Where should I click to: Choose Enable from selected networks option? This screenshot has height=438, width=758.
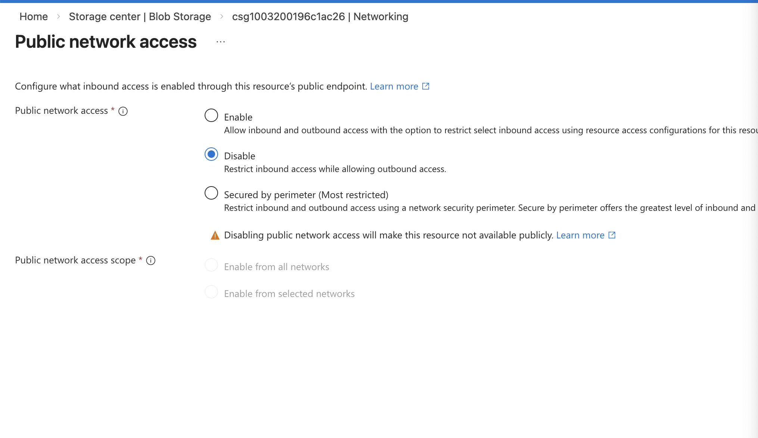[211, 292]
